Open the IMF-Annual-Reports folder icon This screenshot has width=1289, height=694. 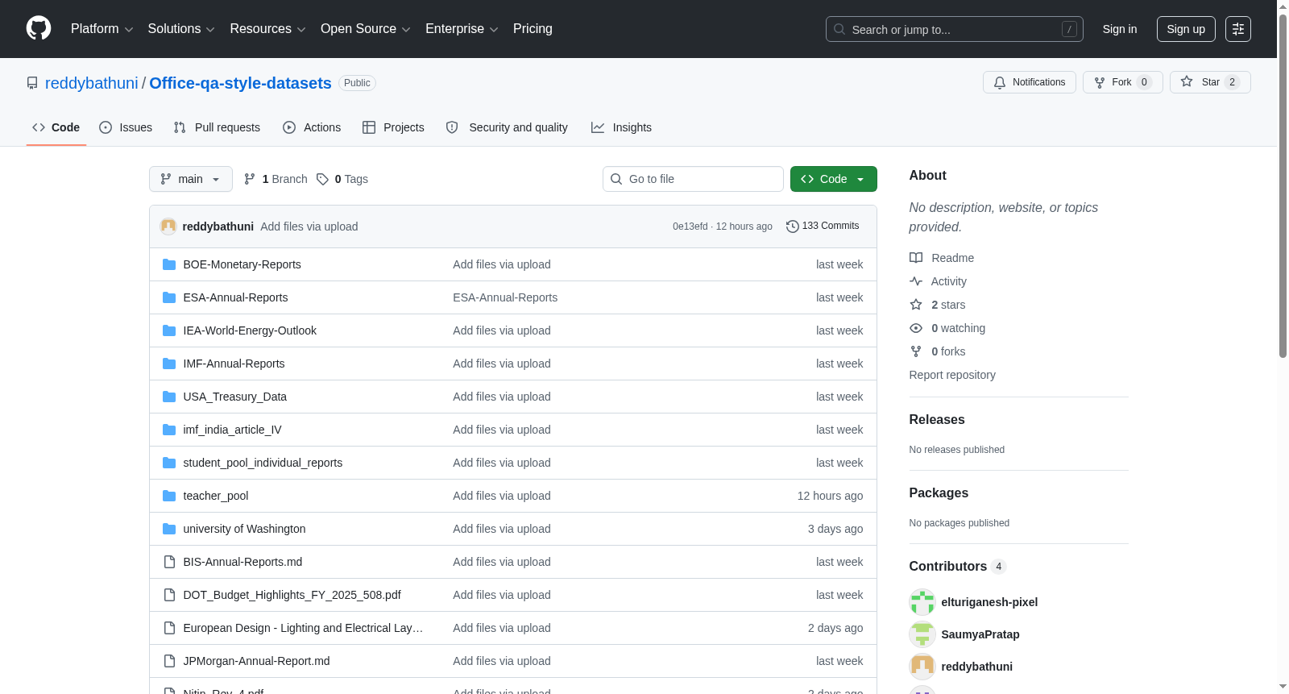pos(169,364)
